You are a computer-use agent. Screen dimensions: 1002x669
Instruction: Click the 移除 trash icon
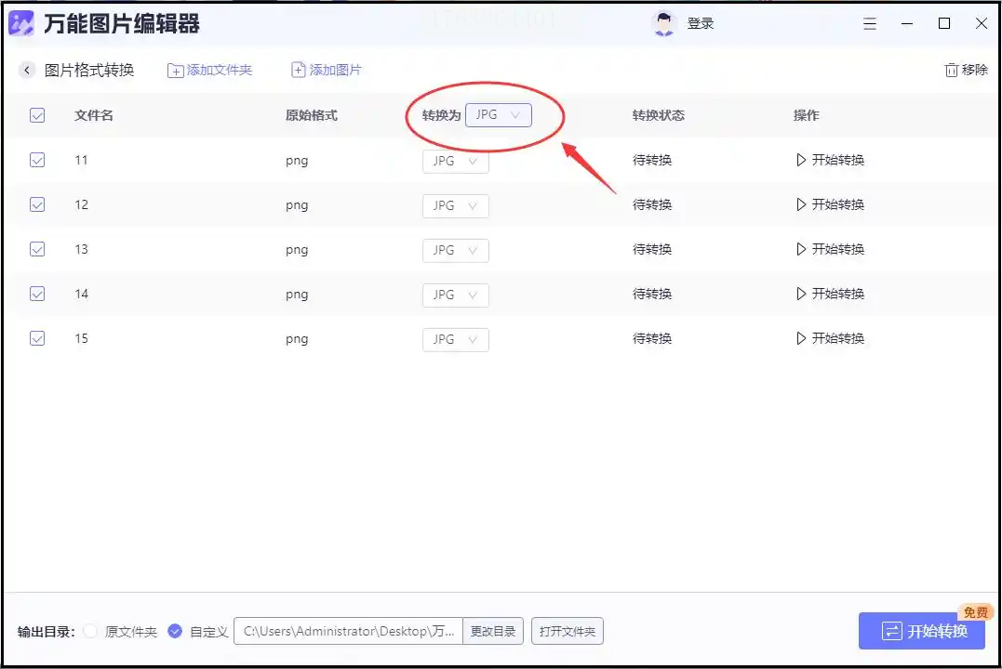[x=951, y=71]
